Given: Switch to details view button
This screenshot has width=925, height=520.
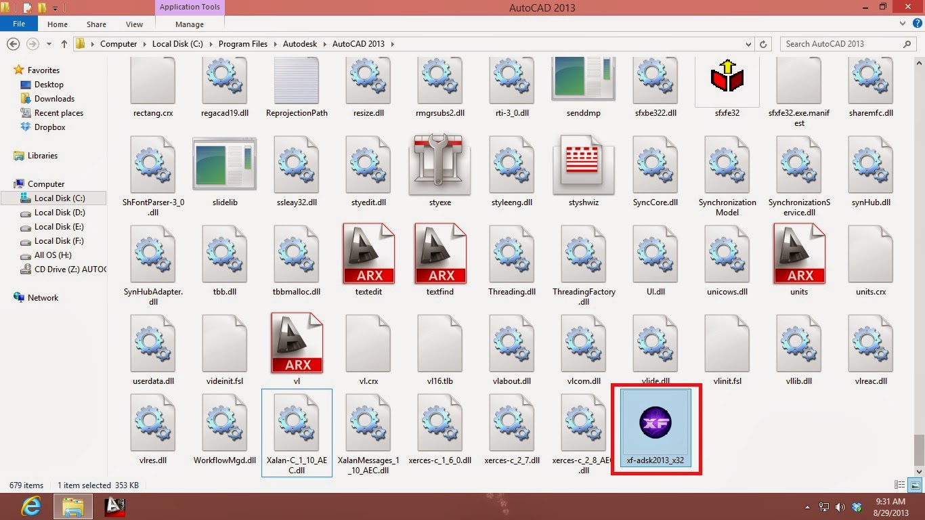Looking at the screenshot, I should (x=900, y=485).
